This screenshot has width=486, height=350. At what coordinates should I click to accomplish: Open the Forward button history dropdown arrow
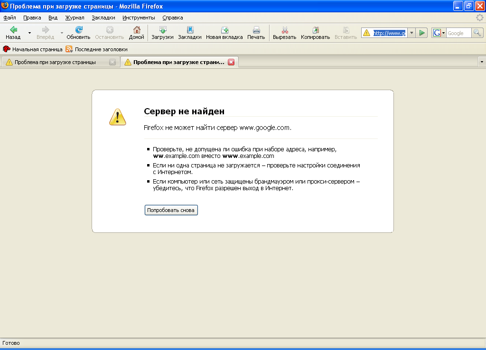[62, 33]
